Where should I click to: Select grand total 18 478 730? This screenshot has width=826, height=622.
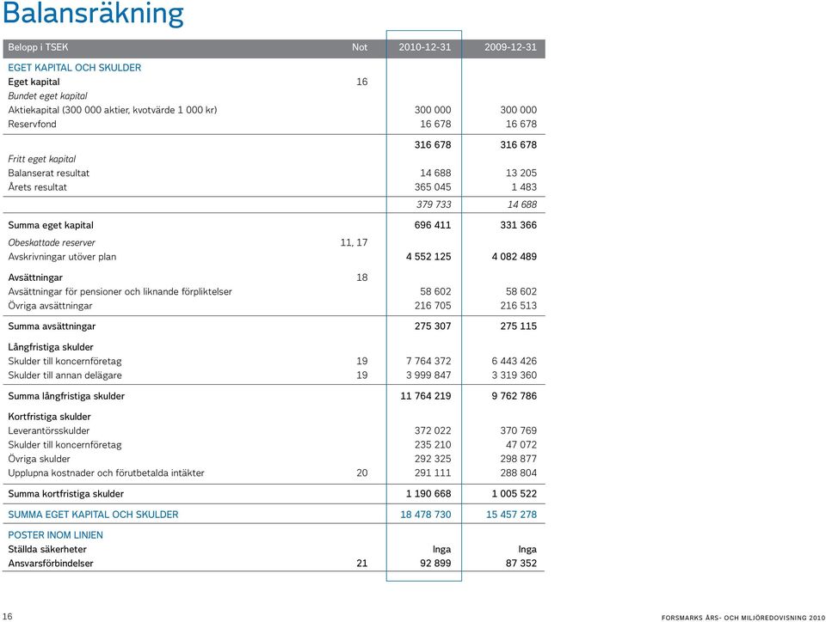click(426, 515)
